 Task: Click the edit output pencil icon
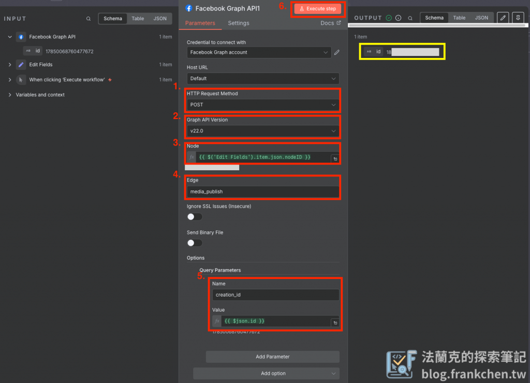[x=503, y=18]
